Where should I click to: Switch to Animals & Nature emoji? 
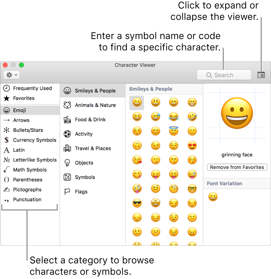[x=95, y=105]
